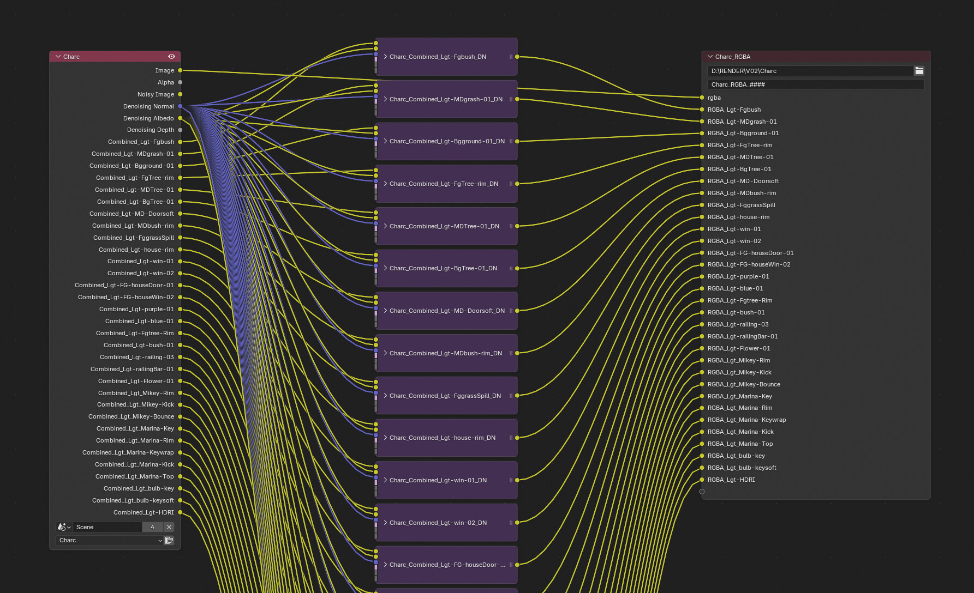
Task: Browse scenes with the scene icon in Charc node
Action: pos(64,527)
